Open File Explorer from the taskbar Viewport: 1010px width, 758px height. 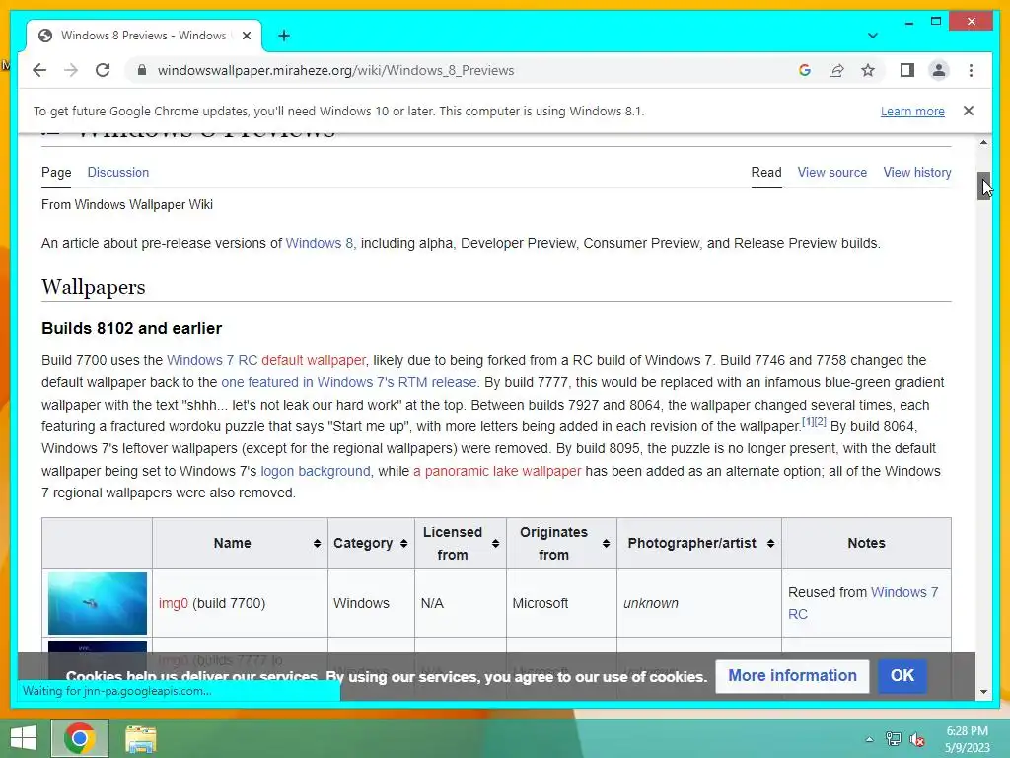click(x=140, y=738)
